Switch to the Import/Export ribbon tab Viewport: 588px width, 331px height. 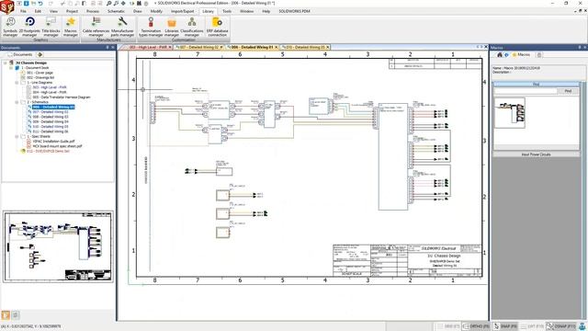[x=182, y=11]
